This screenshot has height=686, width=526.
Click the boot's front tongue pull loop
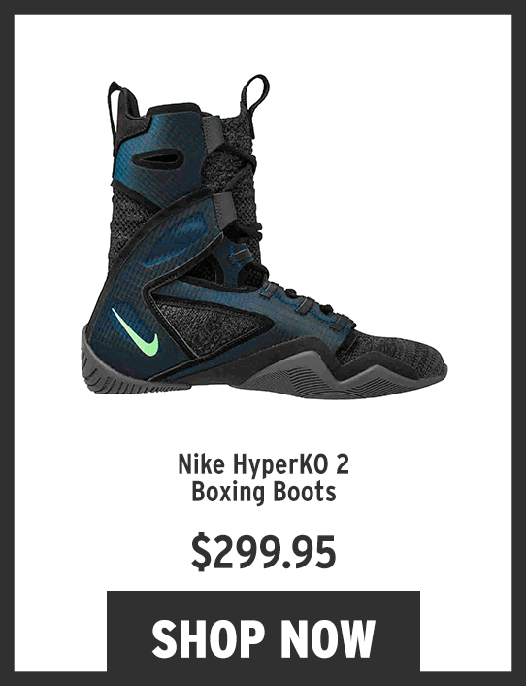click(x=254, y=93)
